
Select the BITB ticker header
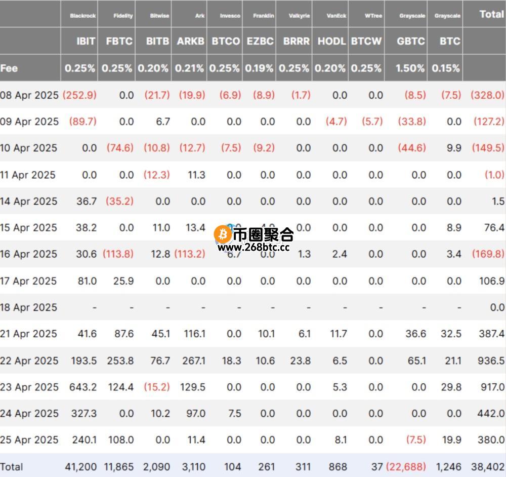tap(157, 42)
